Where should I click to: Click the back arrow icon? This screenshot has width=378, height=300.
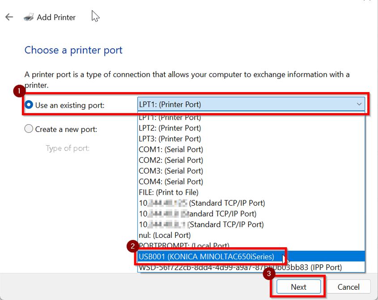click(9, 17)
